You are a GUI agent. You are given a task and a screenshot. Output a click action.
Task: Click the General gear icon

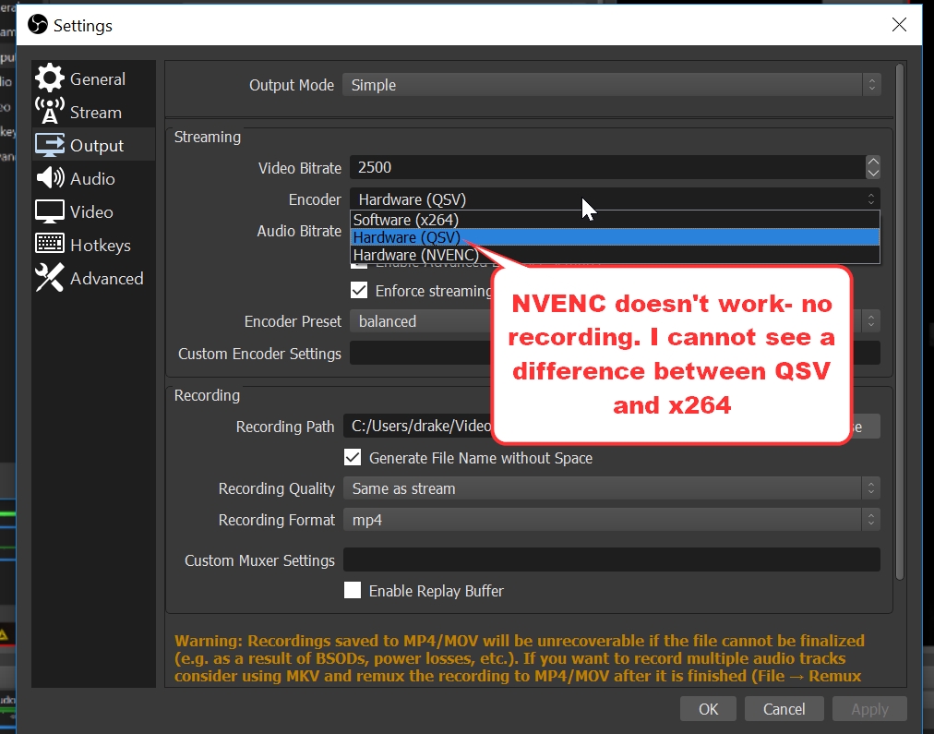click(50, 78)
